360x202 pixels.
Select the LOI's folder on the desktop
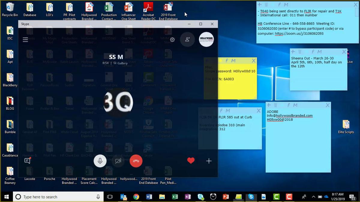pos(49,10)
